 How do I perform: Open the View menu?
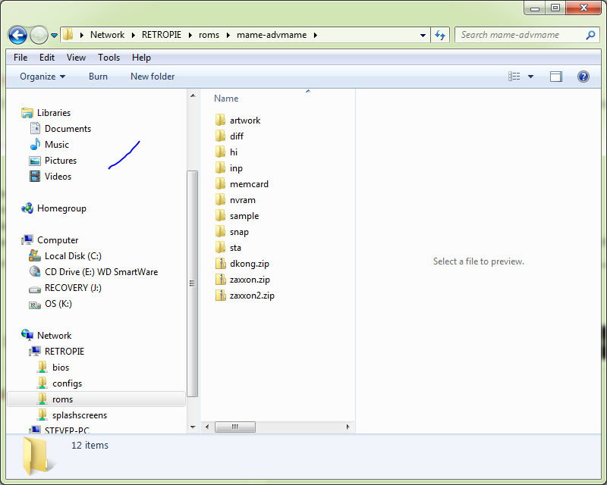click(76, 58)
